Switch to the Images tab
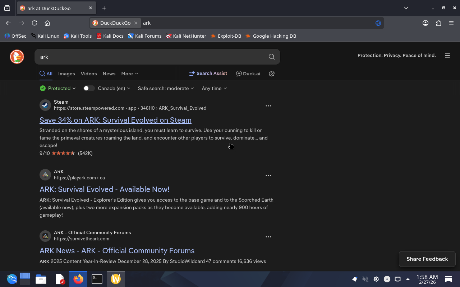The width and height of the screenshot is (460, 287). tap(66, 74)
